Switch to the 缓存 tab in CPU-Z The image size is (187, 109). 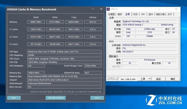[120, 14]
